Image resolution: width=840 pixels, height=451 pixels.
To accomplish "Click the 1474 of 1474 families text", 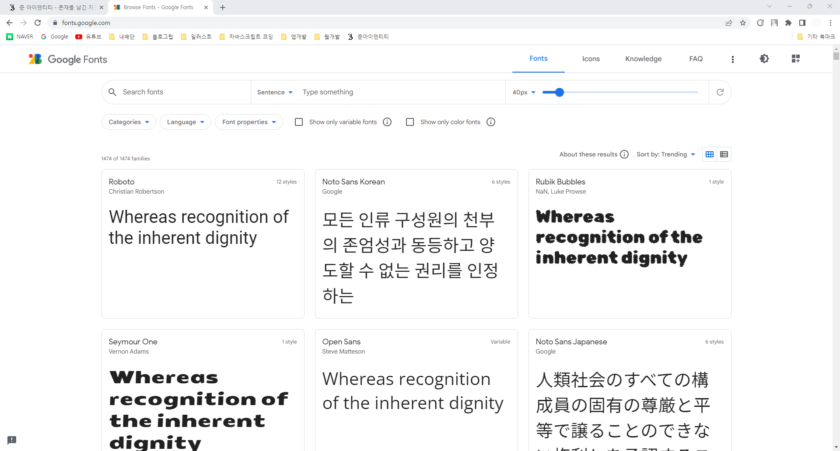I will coord(126,159).
